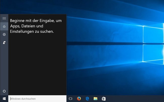The image size is (164, 102).
Task: Open the hamburger menu in search panel
Action: click(x=4, y=18)
